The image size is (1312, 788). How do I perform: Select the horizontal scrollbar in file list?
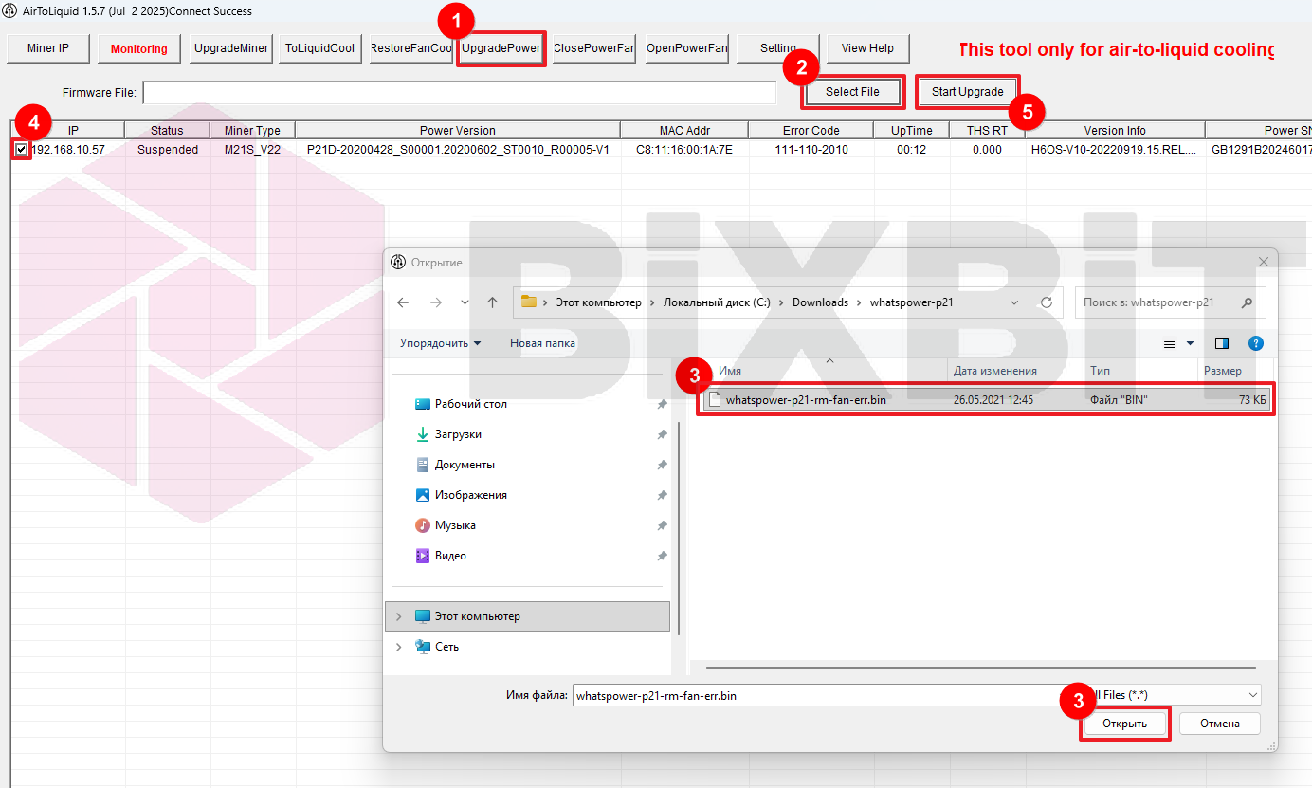coord(980,667)
